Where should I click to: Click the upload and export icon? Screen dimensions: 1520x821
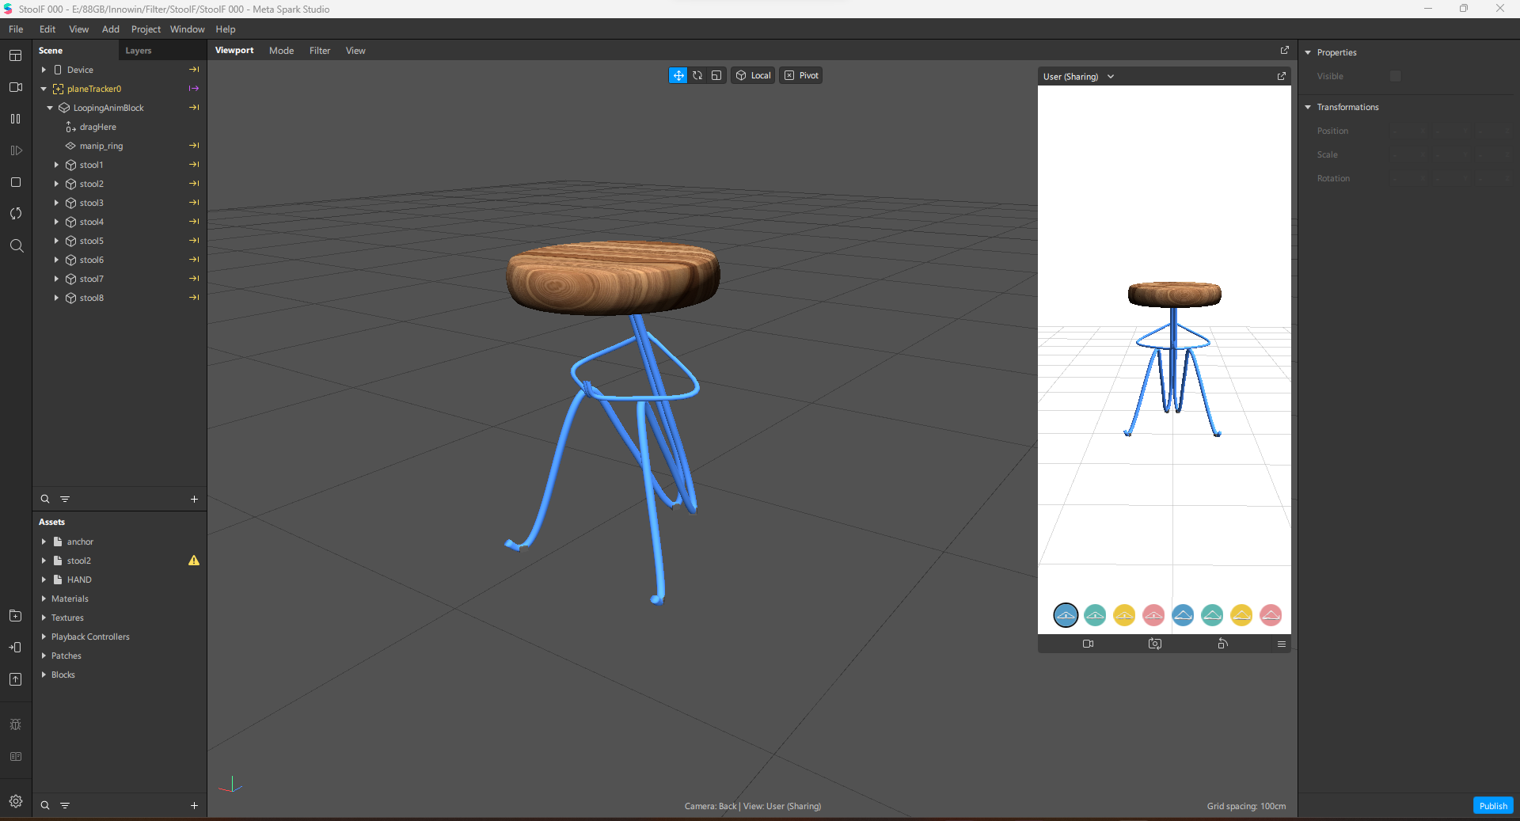tap(15, 679)
